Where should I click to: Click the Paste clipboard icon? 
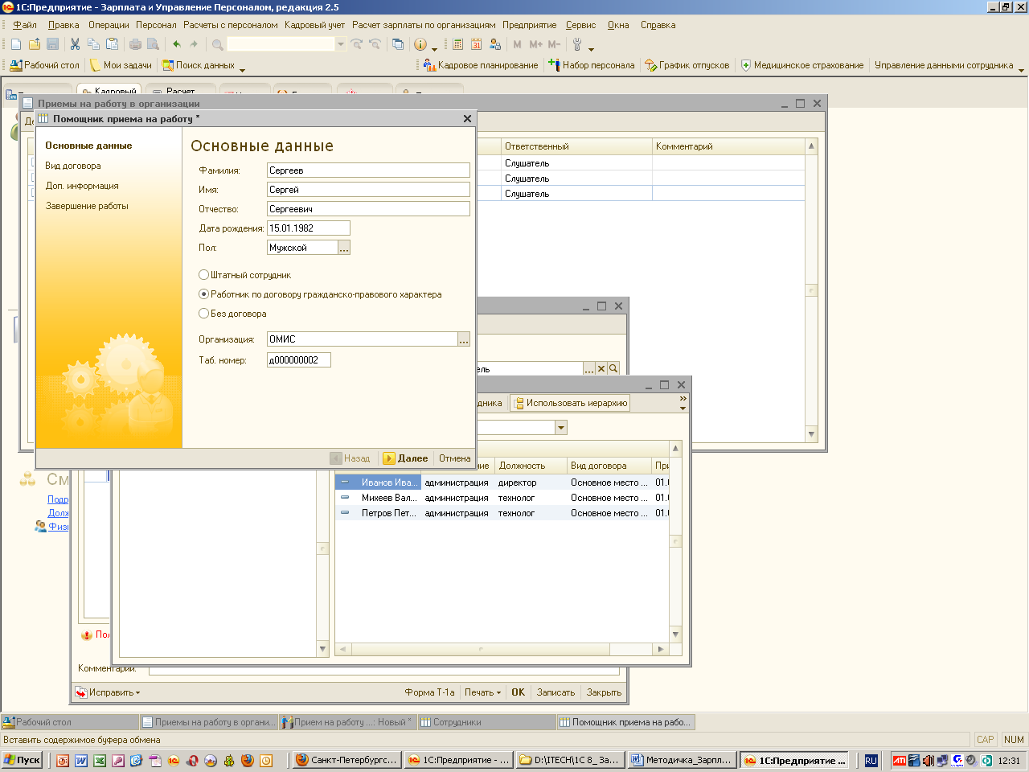pyautogui.click(x=113, y=44)
